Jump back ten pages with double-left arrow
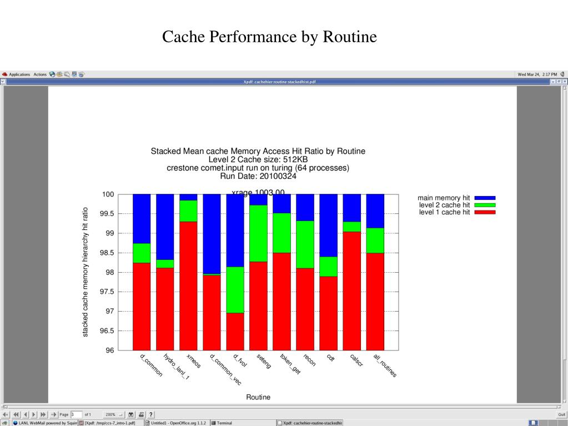 click(16, 414)
